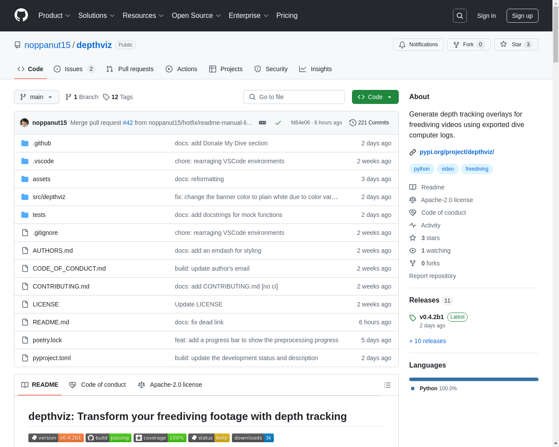
Task: Click the Sign in link
Action: 487,16
